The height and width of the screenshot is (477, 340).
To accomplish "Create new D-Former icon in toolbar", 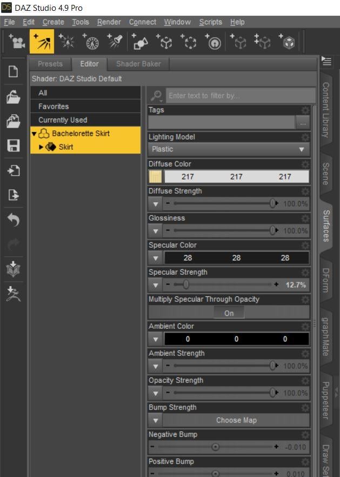I will [x=214, y=42].
